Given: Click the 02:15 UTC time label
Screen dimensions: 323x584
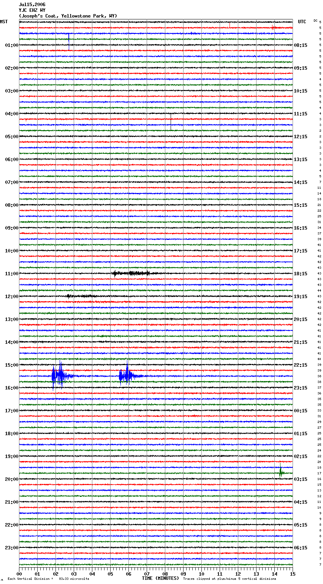Looking at the screenshot, I should pos(301,456).
